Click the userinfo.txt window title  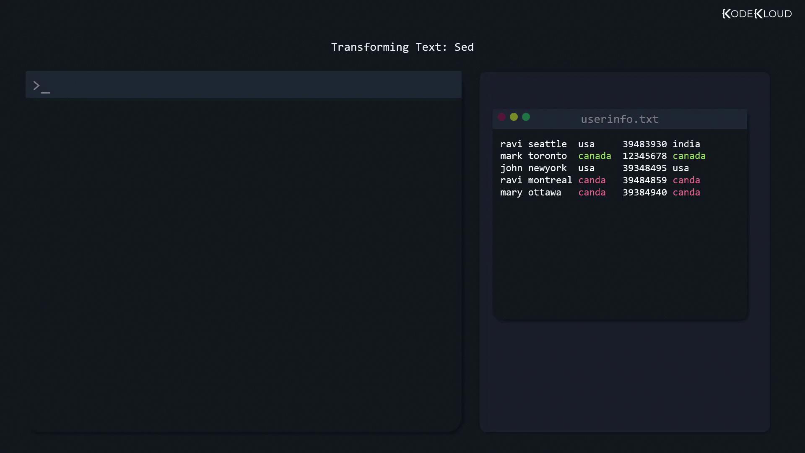619,119
